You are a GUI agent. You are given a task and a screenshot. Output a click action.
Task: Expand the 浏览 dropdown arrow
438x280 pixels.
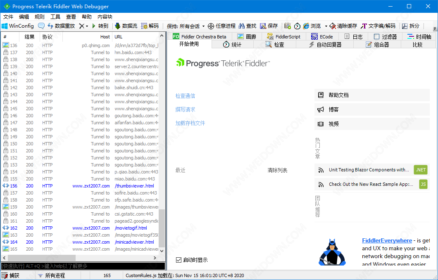pos(326,26)
